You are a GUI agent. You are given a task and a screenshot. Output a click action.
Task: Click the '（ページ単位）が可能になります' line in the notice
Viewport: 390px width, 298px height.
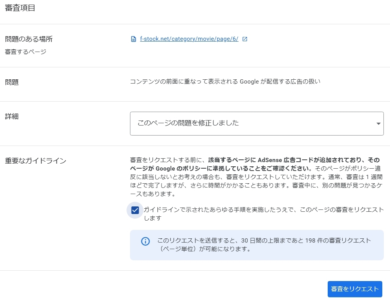(204, 249)
